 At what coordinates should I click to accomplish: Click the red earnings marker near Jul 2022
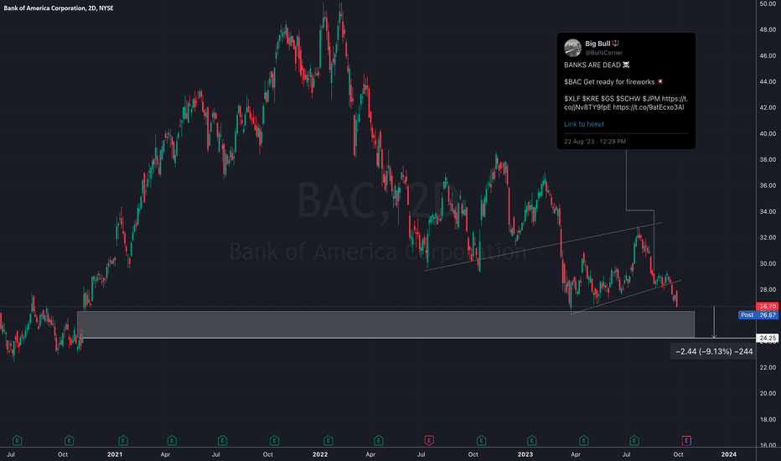(x=429, y=441)
